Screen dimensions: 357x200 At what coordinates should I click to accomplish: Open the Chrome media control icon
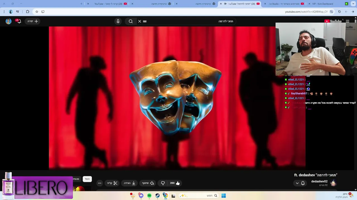[18, 12]
